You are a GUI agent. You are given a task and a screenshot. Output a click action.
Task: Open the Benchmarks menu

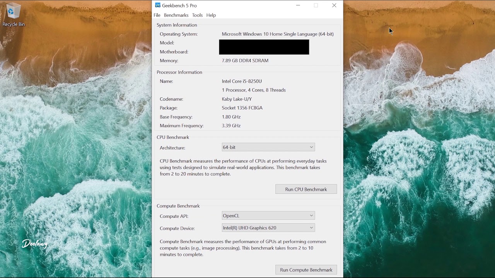(176, 15)
